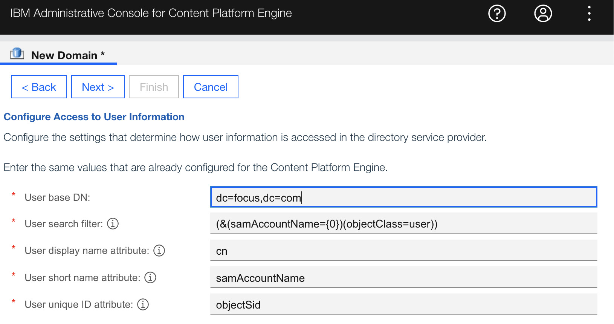
Task: Focus the User base DN field
Action: point(404,197)
